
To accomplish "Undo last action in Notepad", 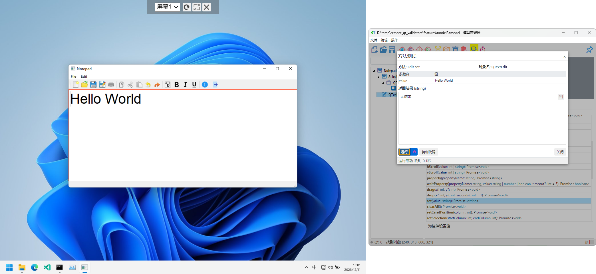I will [148, 84].
